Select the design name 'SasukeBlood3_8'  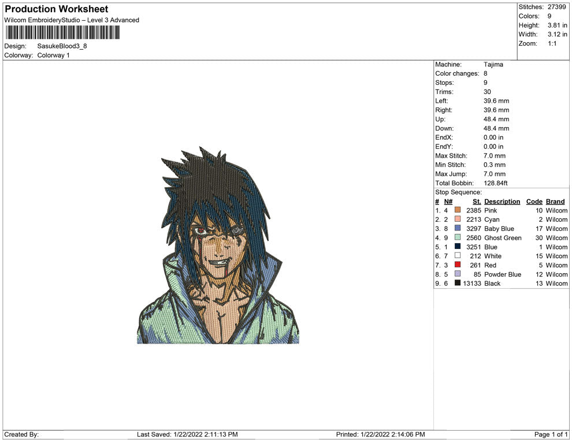[x=62, y=46]
